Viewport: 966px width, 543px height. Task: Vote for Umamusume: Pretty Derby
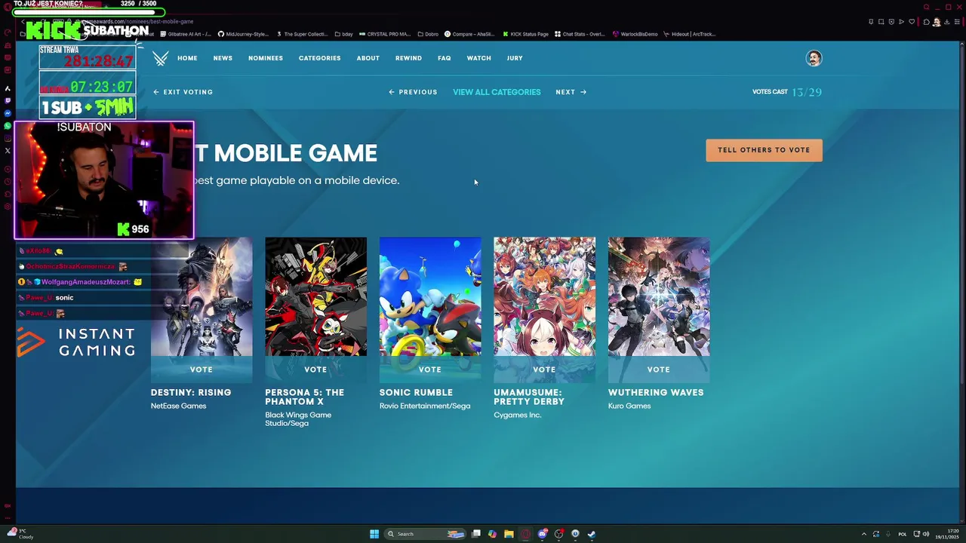coord(544,370)
